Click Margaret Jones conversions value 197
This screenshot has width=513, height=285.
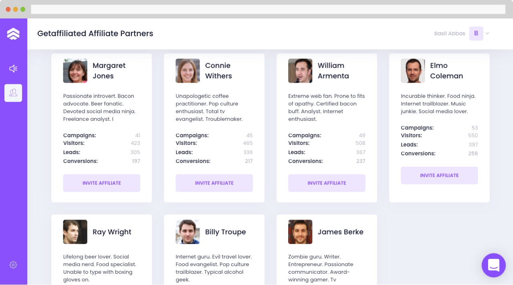(136, 161)
